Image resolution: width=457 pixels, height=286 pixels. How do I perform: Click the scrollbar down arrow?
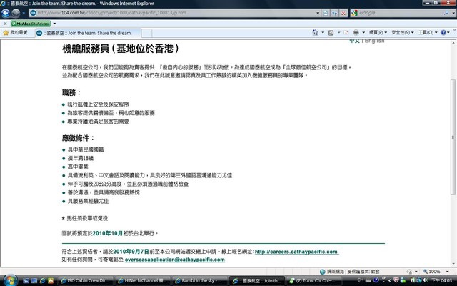click(453, 264)
